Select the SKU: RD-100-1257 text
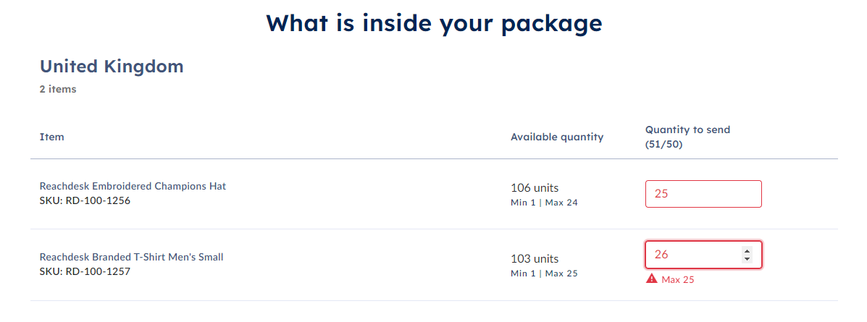Viewport: 867px width, 322px height. (x=85, y=271)
